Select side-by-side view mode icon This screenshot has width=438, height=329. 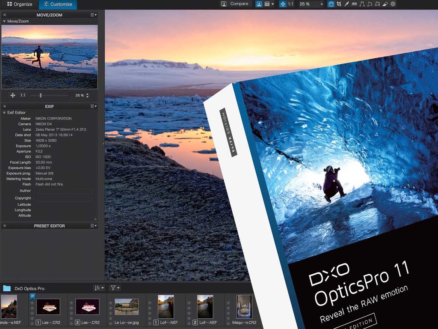(267, 4)
